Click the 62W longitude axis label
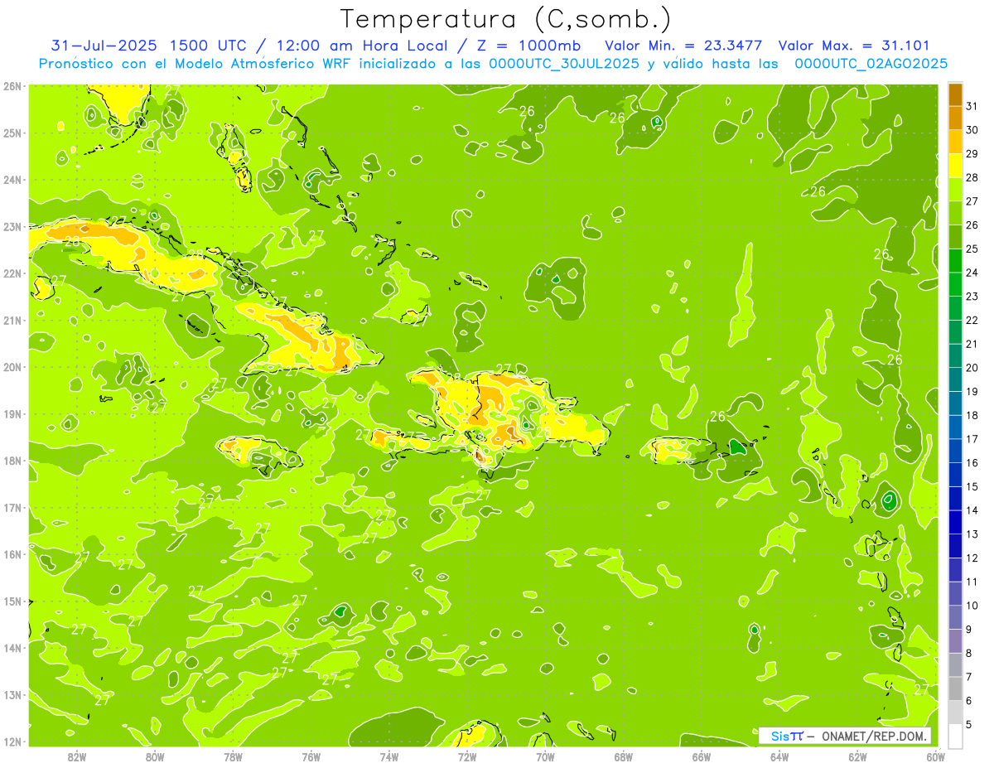Viewport: 994px width, 768px height. point(857,756)
